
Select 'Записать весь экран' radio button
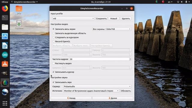pos(53,29)
